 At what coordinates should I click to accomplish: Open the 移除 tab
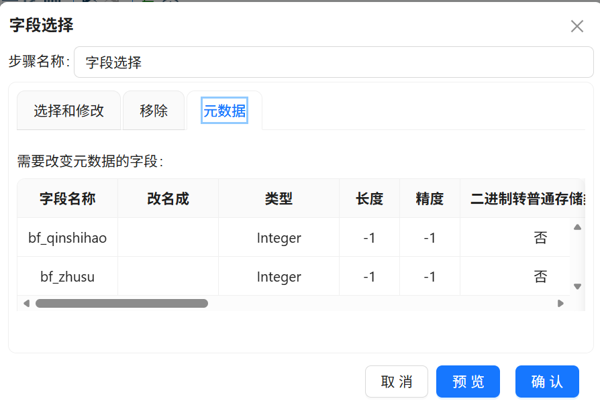154,111
